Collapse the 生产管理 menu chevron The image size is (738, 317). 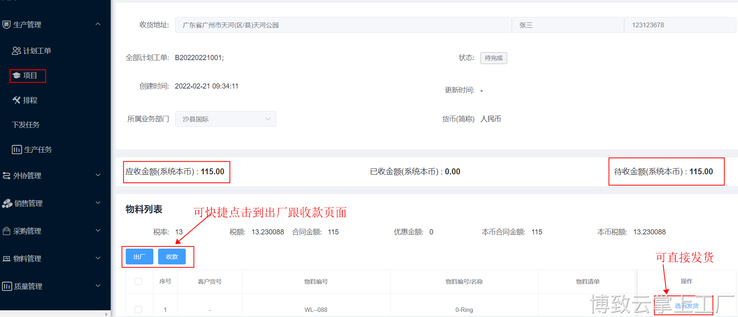(98, 25)
